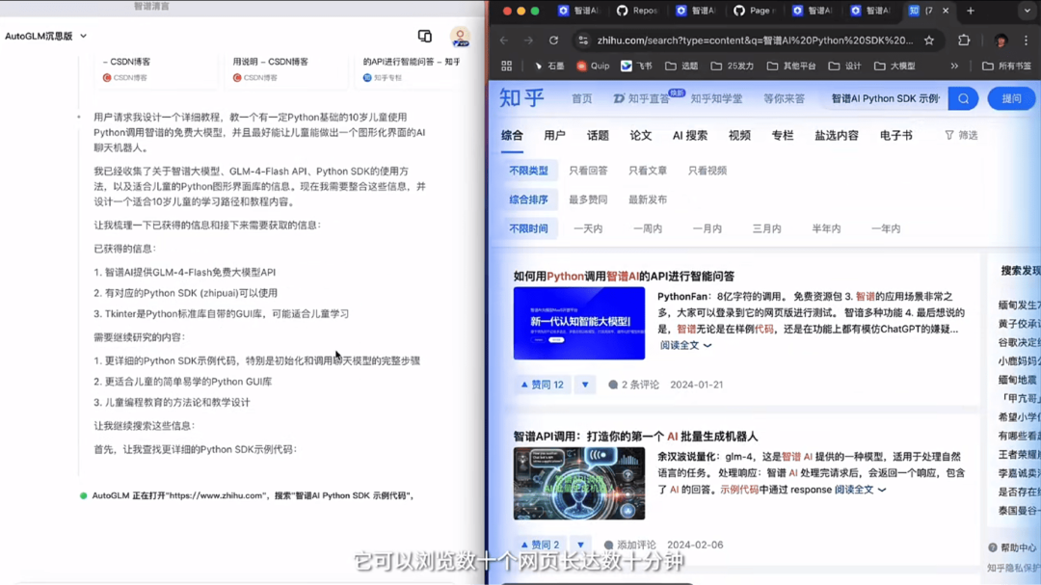Select the 只看回答 filter

click(588, 171)
